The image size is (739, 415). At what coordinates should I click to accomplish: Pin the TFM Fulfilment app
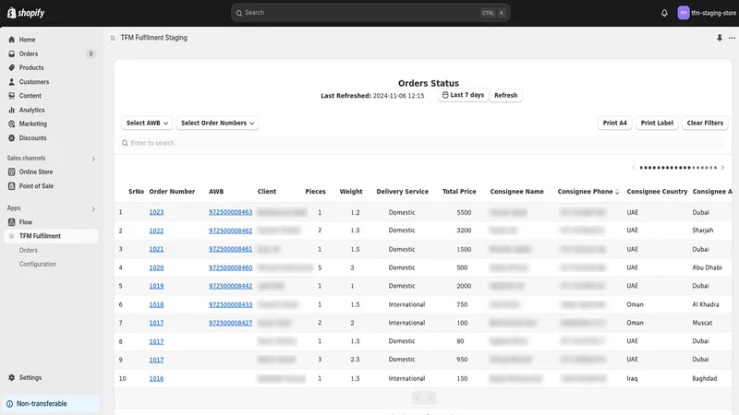720,38
